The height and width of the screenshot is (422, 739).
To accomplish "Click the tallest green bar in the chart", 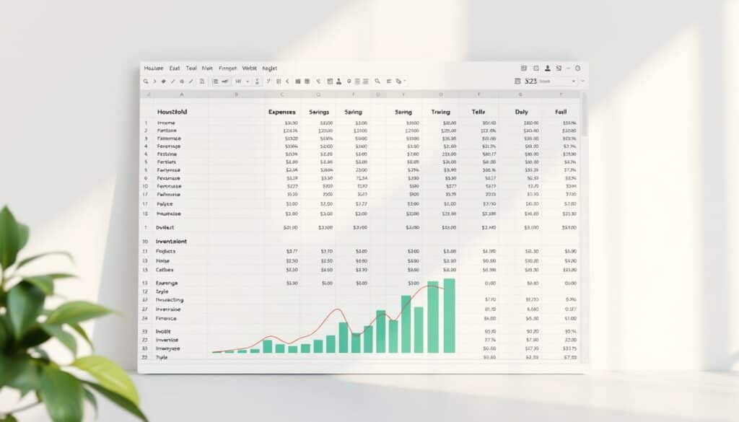I will 450,315.
